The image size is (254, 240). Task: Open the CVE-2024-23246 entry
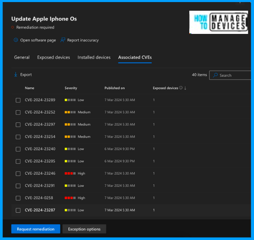[40, 173]
